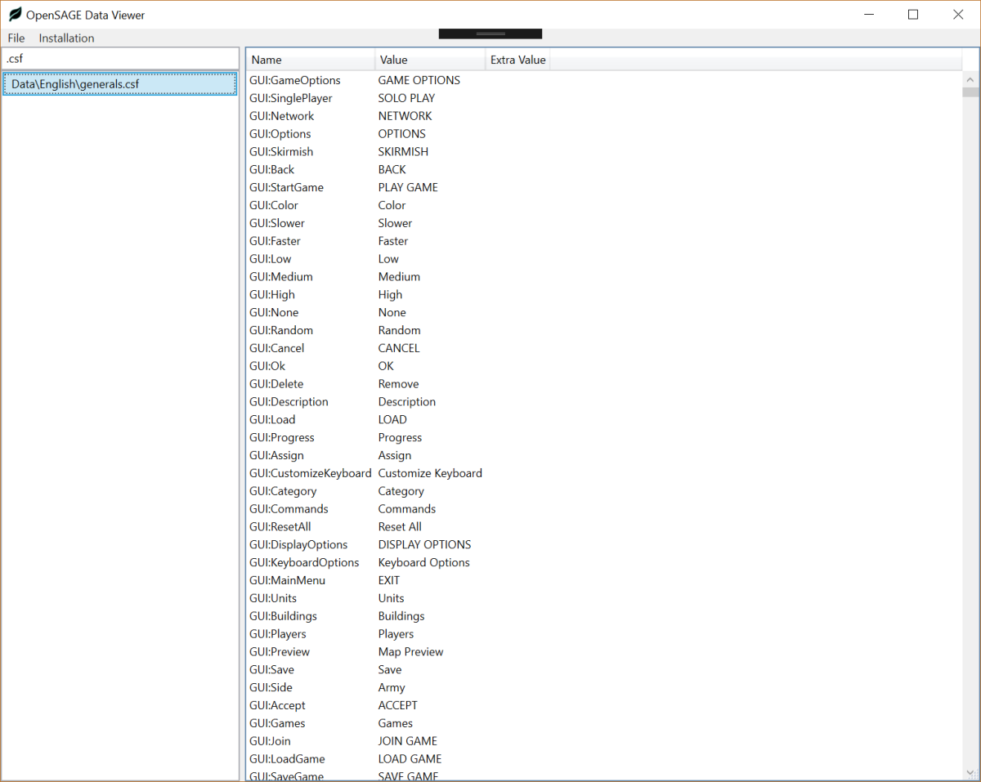The width and height of the screenshot is (981, 782).
Task: Click the .csf search filter field
Action: coord(120,59)
